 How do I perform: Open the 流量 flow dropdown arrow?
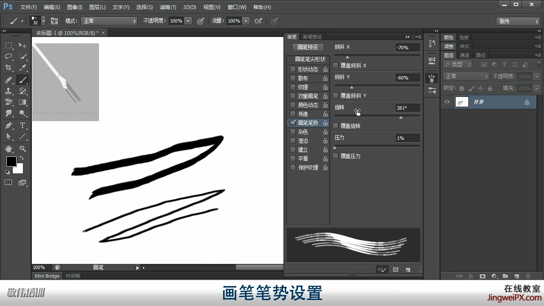point(246,21)
